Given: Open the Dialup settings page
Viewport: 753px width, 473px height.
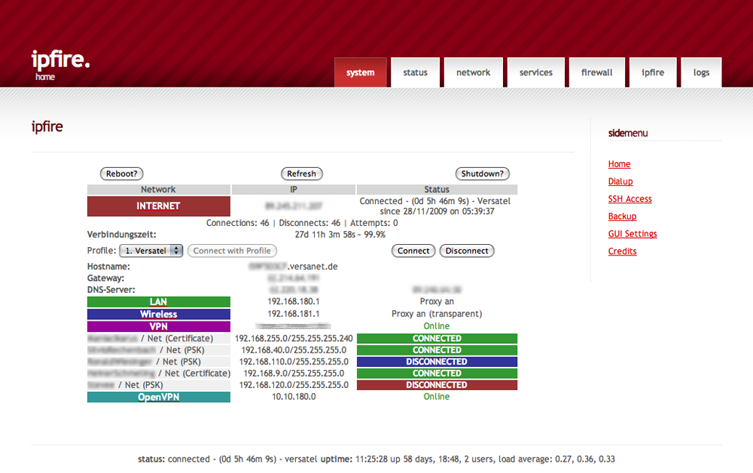Looking at the screenshot, I should point(620,181).
